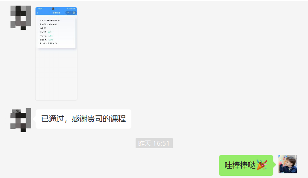Click the blank lower area of phone screenshot
308x178 pixels.
click(x=56, y=75)
